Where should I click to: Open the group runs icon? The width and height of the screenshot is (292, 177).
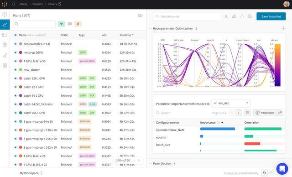point(70,24)
